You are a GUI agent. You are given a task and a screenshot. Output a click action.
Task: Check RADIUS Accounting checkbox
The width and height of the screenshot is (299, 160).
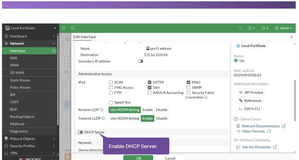(x=149, y=93)
